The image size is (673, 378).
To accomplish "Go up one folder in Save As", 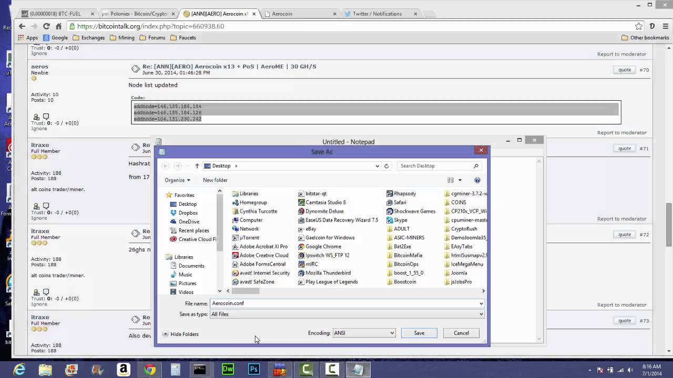I will 197,166.
